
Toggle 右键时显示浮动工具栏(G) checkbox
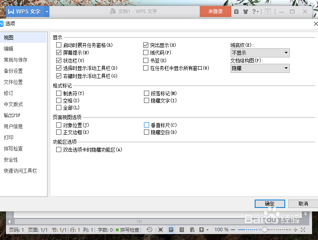point(59,76)
